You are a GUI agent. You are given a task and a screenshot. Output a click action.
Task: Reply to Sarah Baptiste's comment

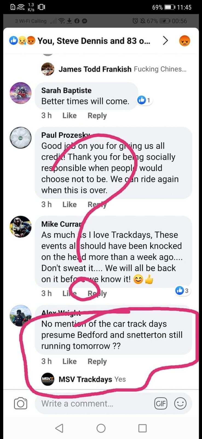tap(97, 116)
